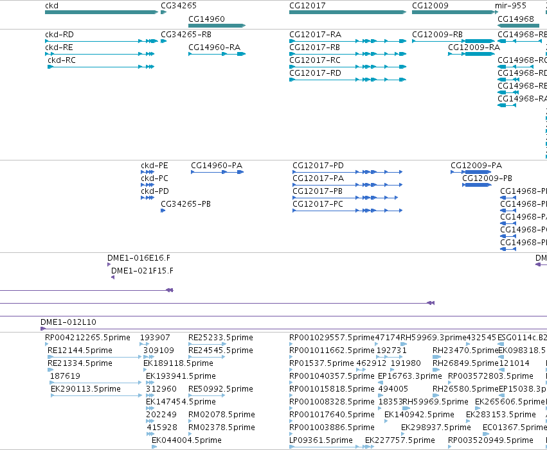Click EST feature 494005

click(x=393, y=389)
